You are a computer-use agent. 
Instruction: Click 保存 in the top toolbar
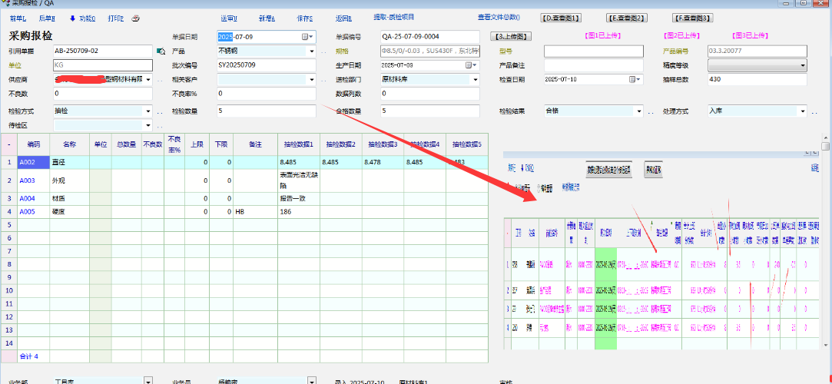coord(304,18)
